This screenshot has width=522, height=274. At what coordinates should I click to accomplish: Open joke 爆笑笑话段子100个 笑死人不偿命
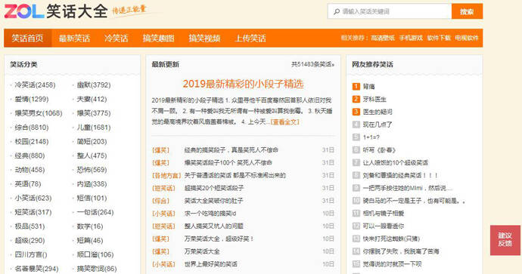click(x=228, y=163)
